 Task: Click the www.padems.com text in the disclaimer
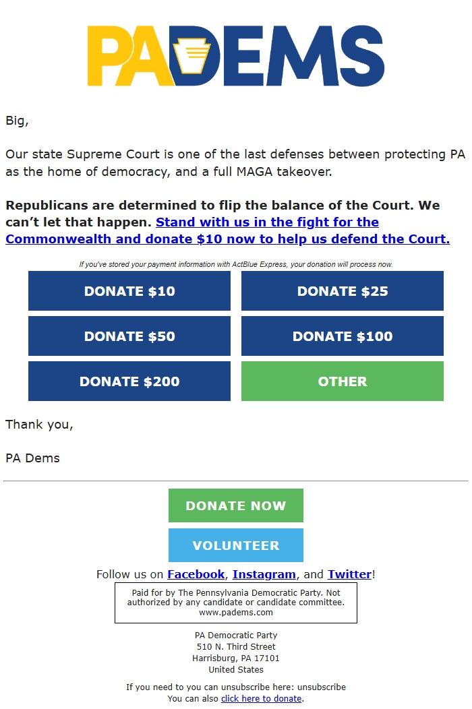coord(235,613)
